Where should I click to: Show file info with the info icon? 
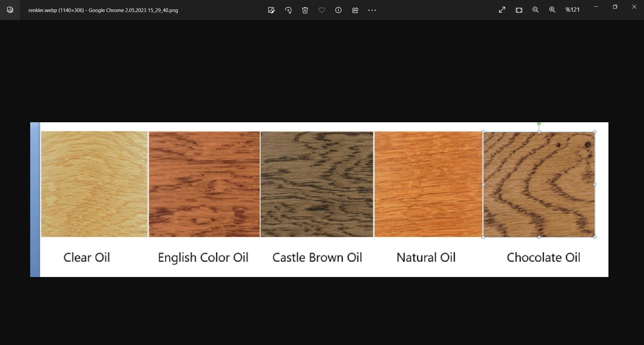pos(338,10)
